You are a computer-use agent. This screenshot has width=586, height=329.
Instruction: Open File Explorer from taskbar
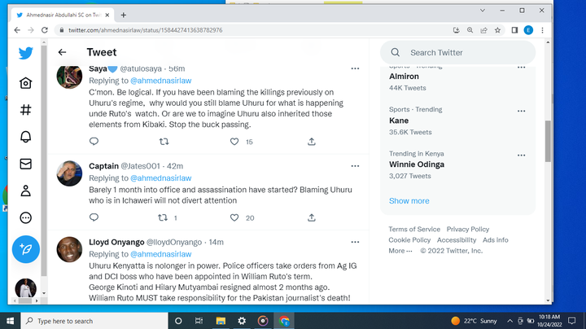pos(221,321)
